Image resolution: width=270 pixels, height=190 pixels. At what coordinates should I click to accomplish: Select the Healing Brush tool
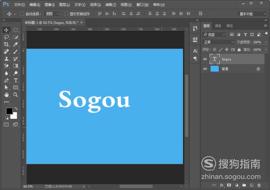click(6, 51)
